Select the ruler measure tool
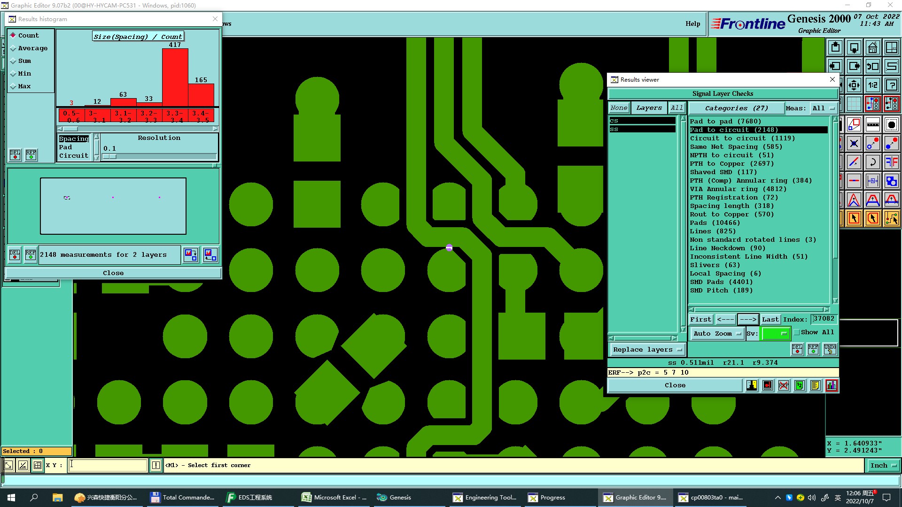 click(872, 125)
